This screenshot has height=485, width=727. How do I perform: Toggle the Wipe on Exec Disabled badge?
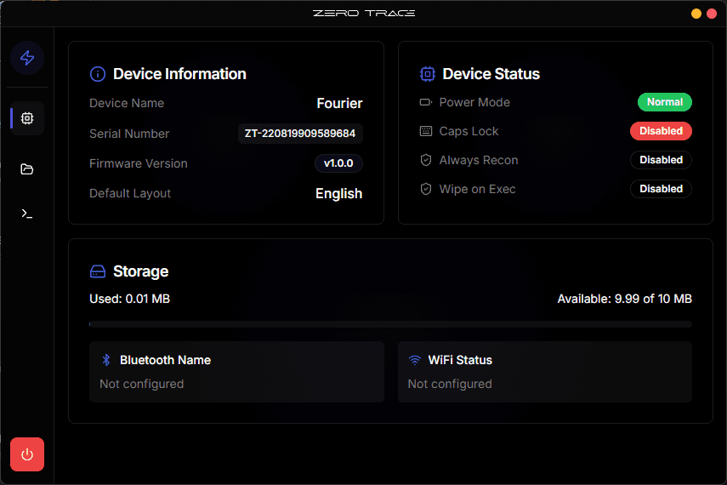click(661, 189)
